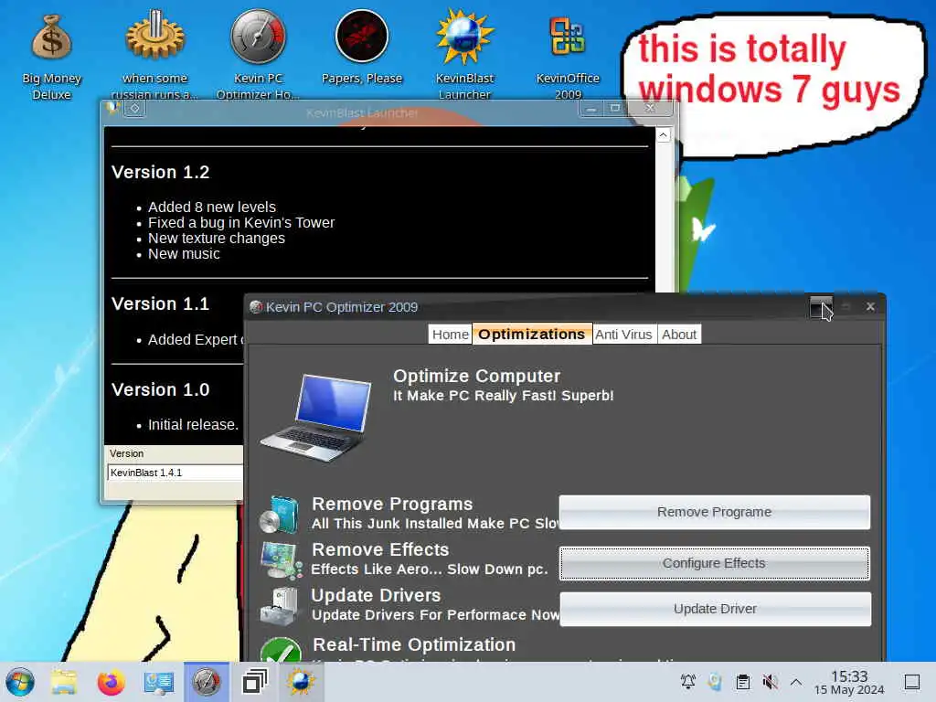Click the KevinBlast Launcher title bar app icon

coord(112,108)
